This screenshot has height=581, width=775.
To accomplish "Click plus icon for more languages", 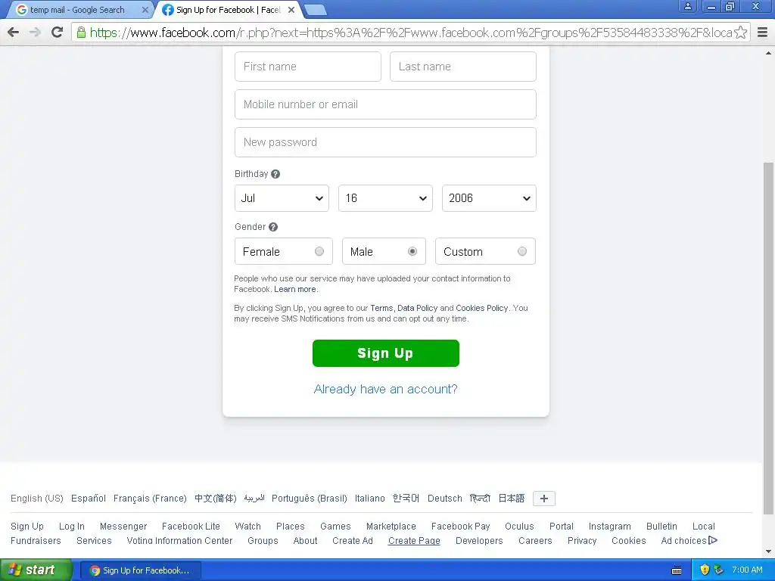I will pos(544,499).
